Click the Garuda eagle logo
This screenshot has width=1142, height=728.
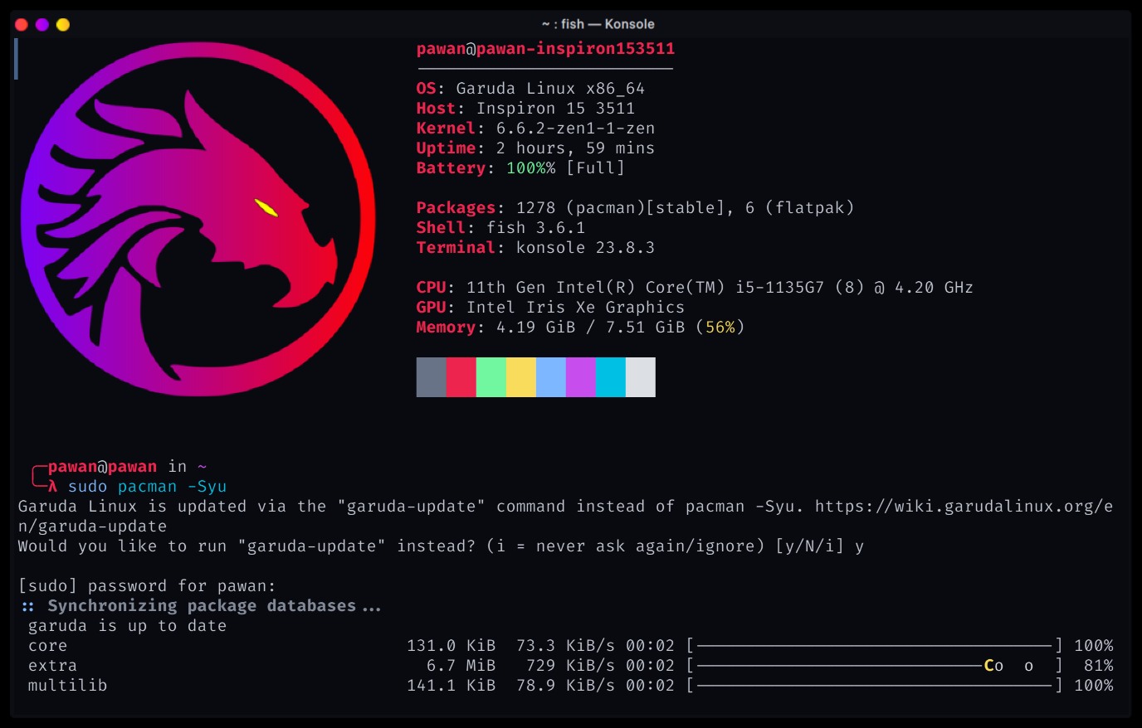click(198, 219)
